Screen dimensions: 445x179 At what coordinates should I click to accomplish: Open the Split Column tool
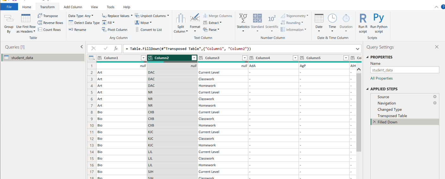181,23
